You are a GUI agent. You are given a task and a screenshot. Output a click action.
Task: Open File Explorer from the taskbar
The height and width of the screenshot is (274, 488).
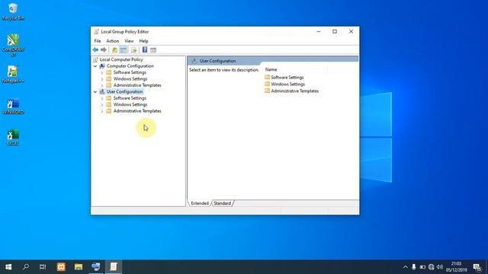click(x=79, y=267)
